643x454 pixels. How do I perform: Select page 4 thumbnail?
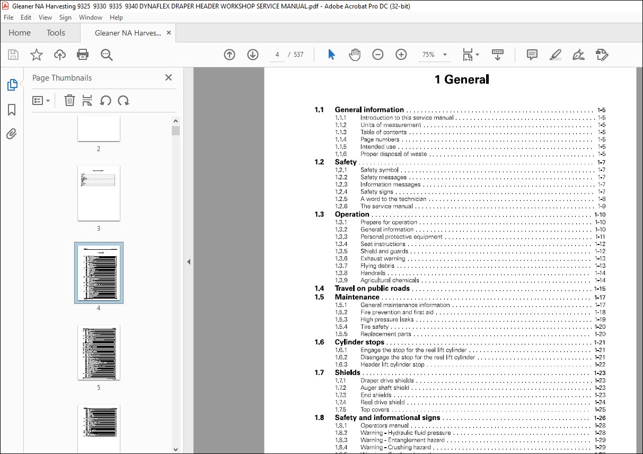click(x=99, y=273)
